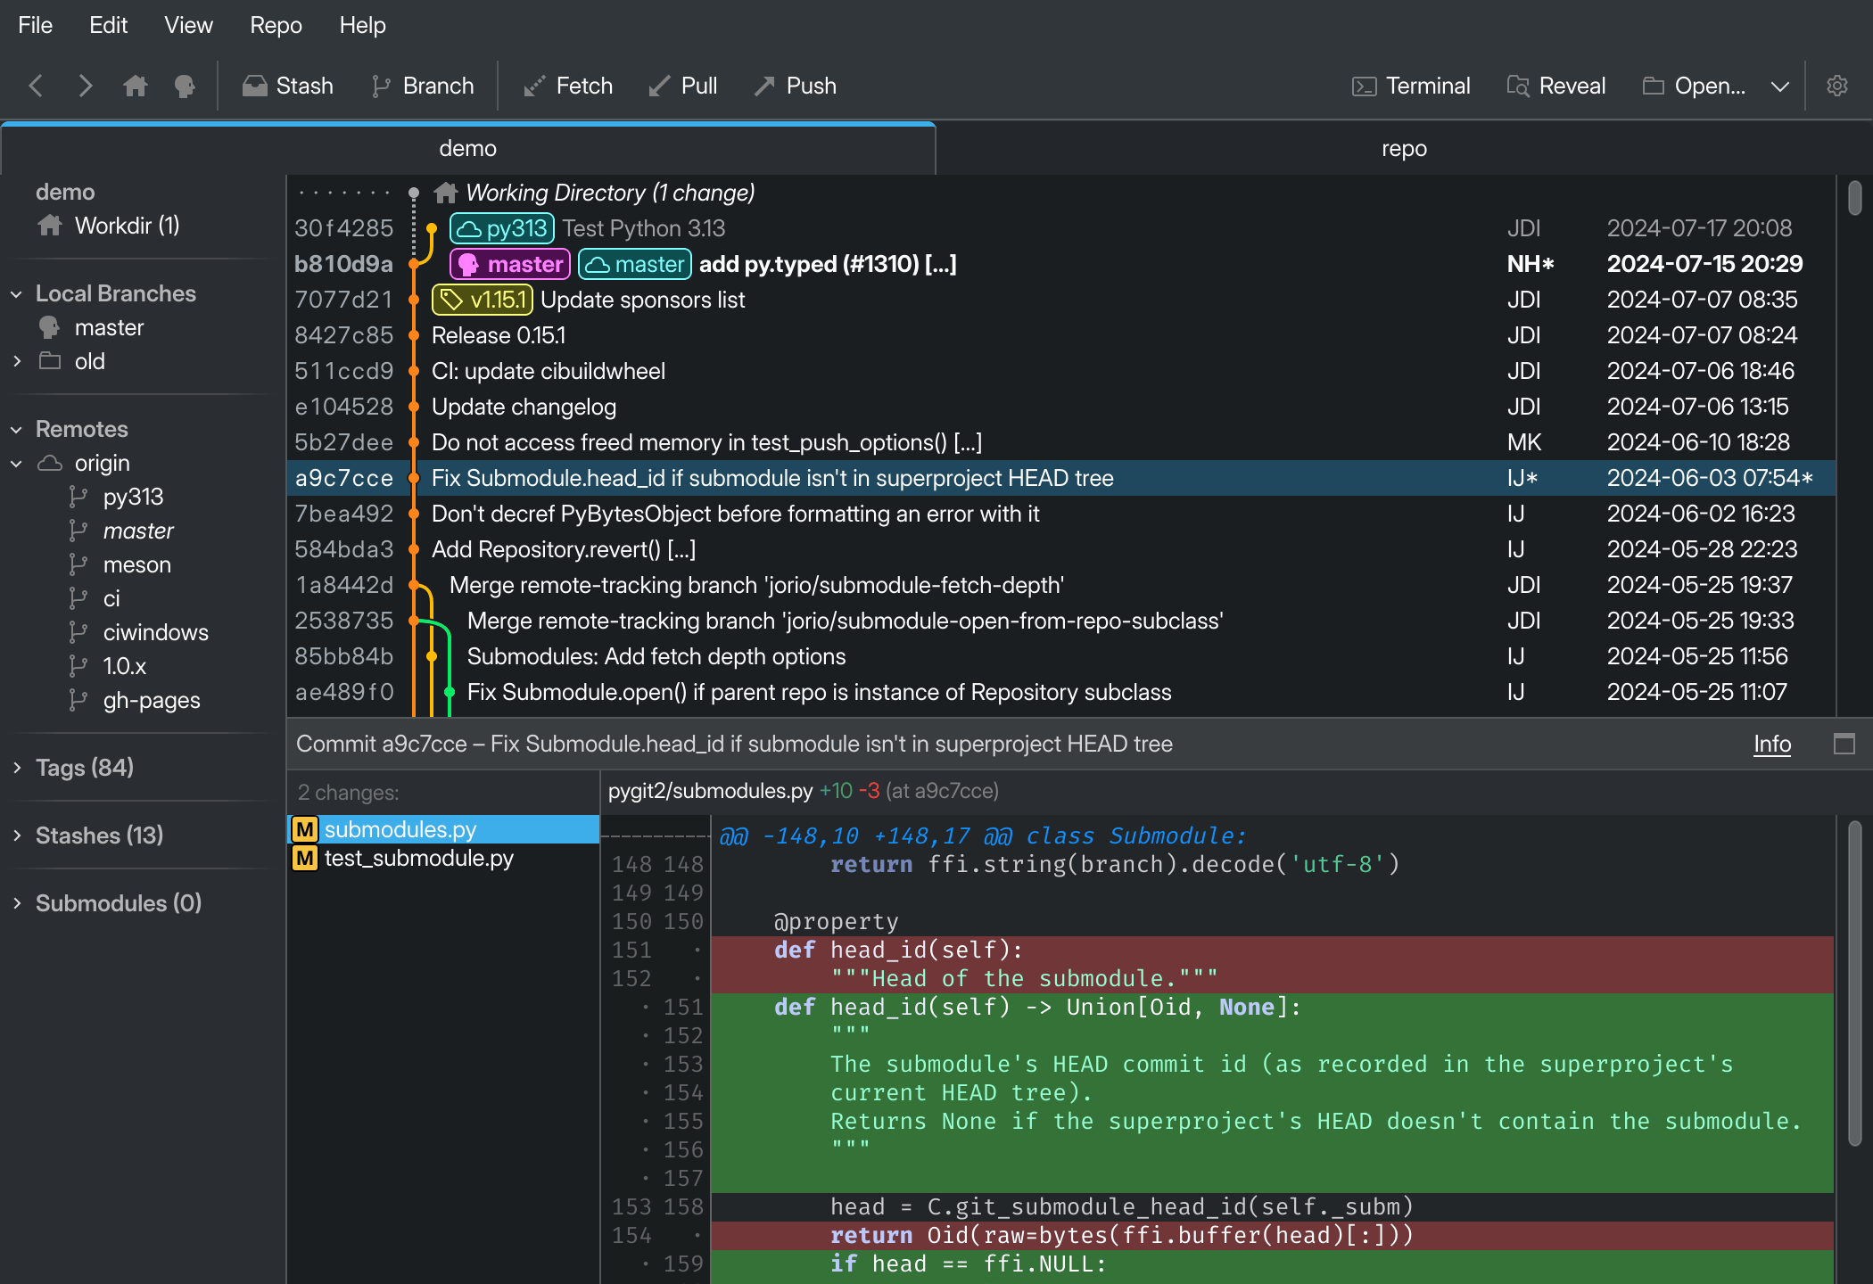Click the origin cloud icon
The width and height of the screenshot is (1873, 1284).
[50, 464]
